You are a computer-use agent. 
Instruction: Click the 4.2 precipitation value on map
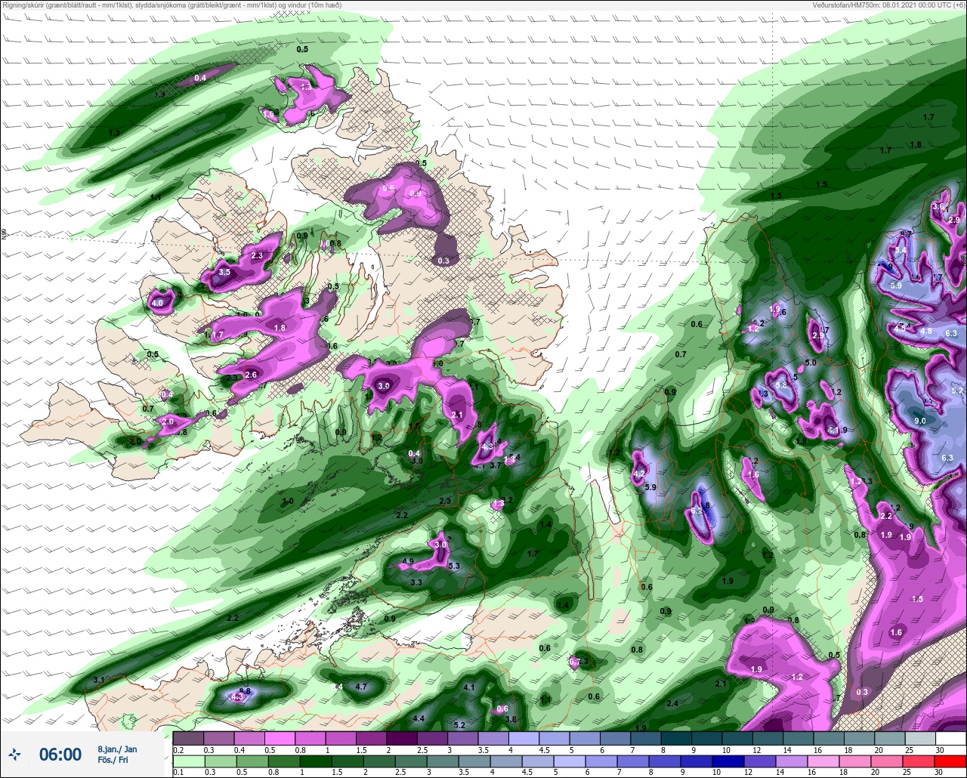click(x=638, y=474)
